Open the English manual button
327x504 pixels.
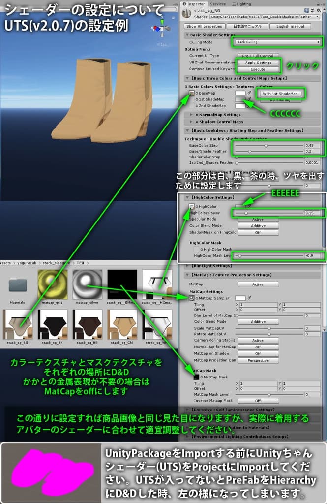pos(290,26)
